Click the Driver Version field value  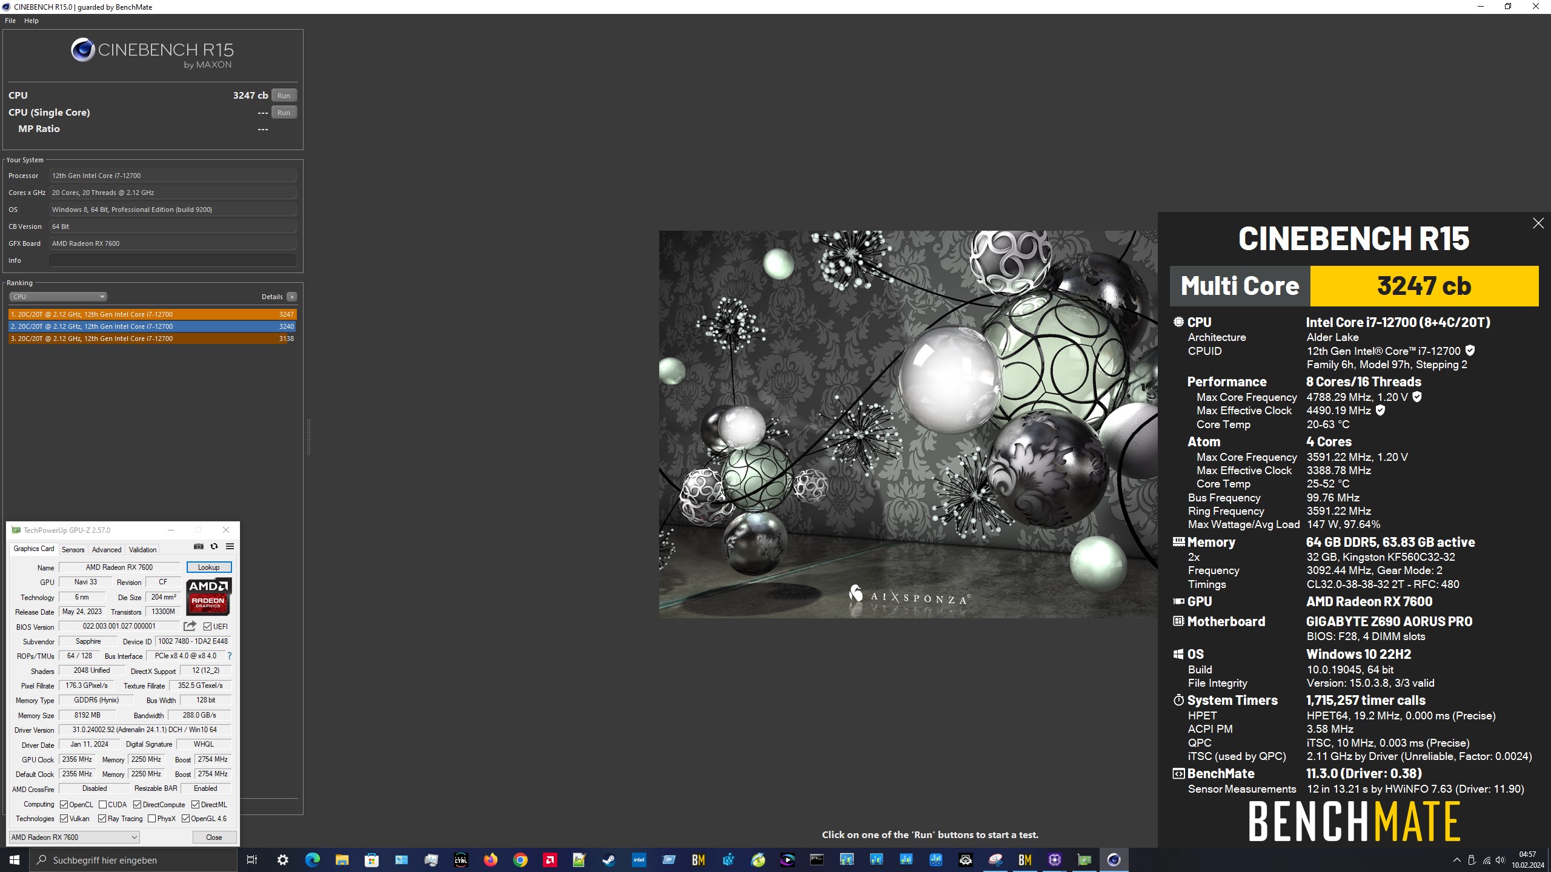click(145, 730)
